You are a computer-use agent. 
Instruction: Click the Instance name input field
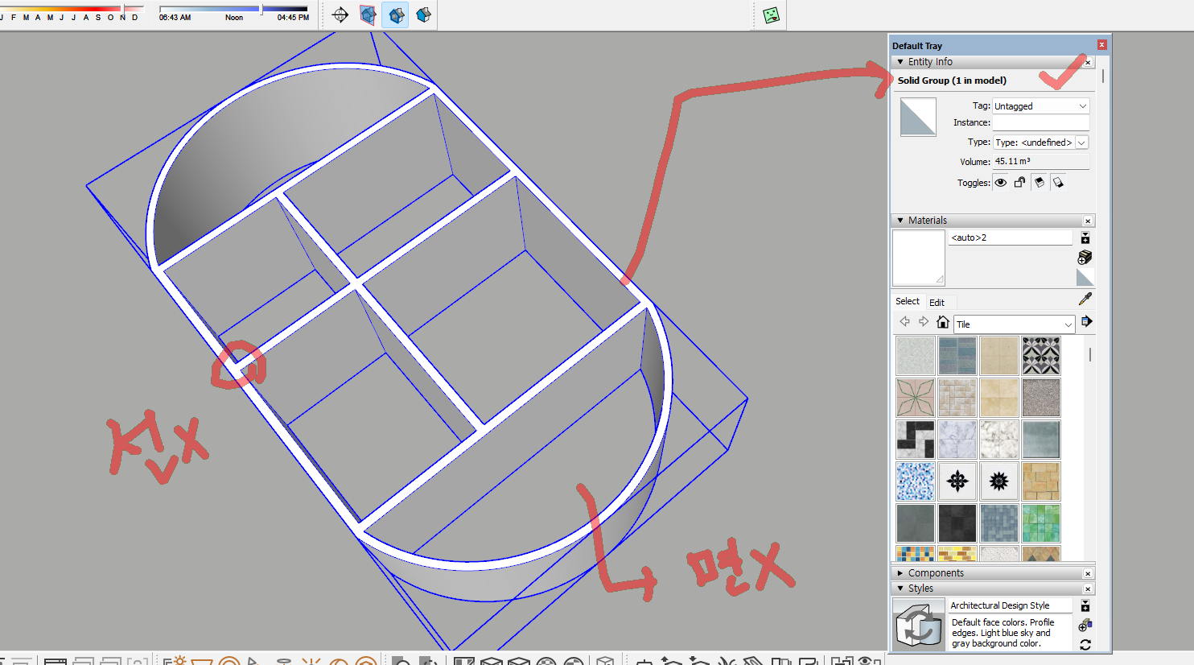coord(1040,122)
